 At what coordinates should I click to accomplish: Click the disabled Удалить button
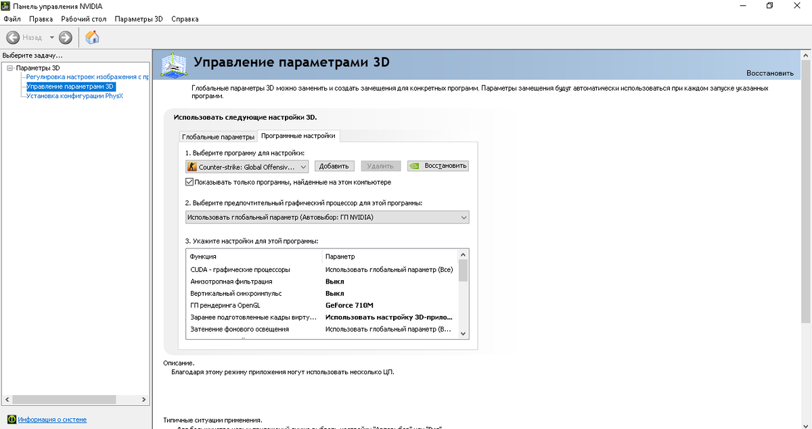coord(381,166)
